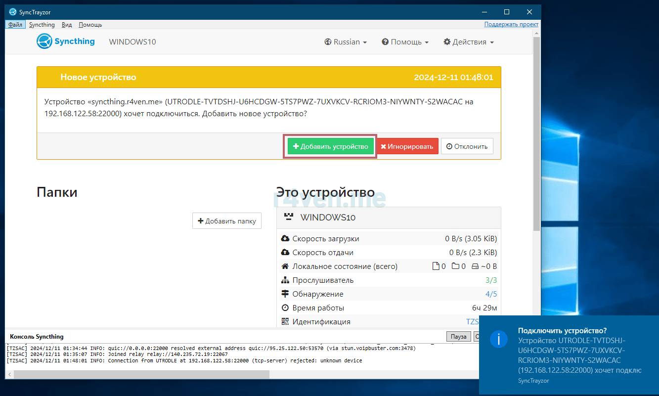Image resolution: width=659 pixels, height=396 pixels.
Task: Click the download speed cloud icon
Action: tap(285, 239)
